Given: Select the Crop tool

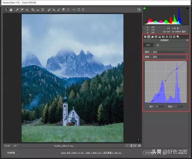Looking at the screenshot, I should click(33, 10).
